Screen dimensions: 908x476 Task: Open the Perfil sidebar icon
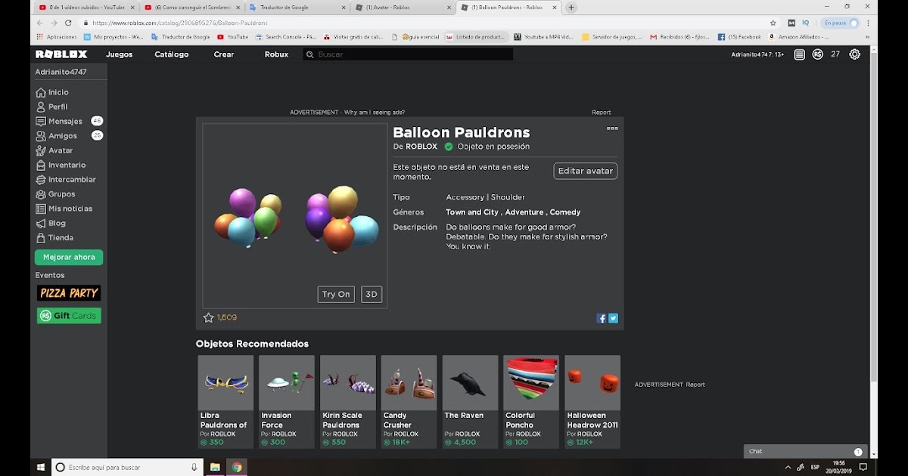[x=41, y=107]
